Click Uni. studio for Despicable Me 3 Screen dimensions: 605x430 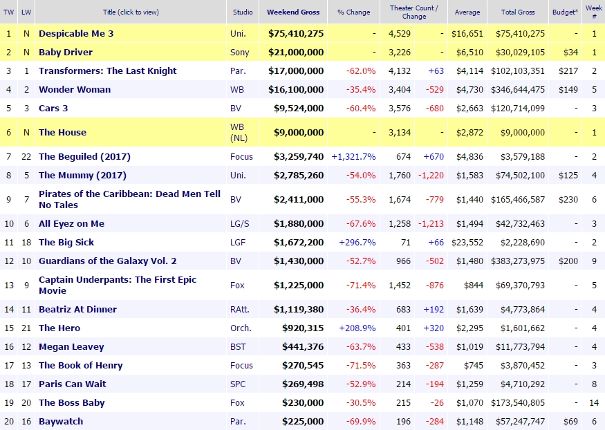[x=238, y=34]
